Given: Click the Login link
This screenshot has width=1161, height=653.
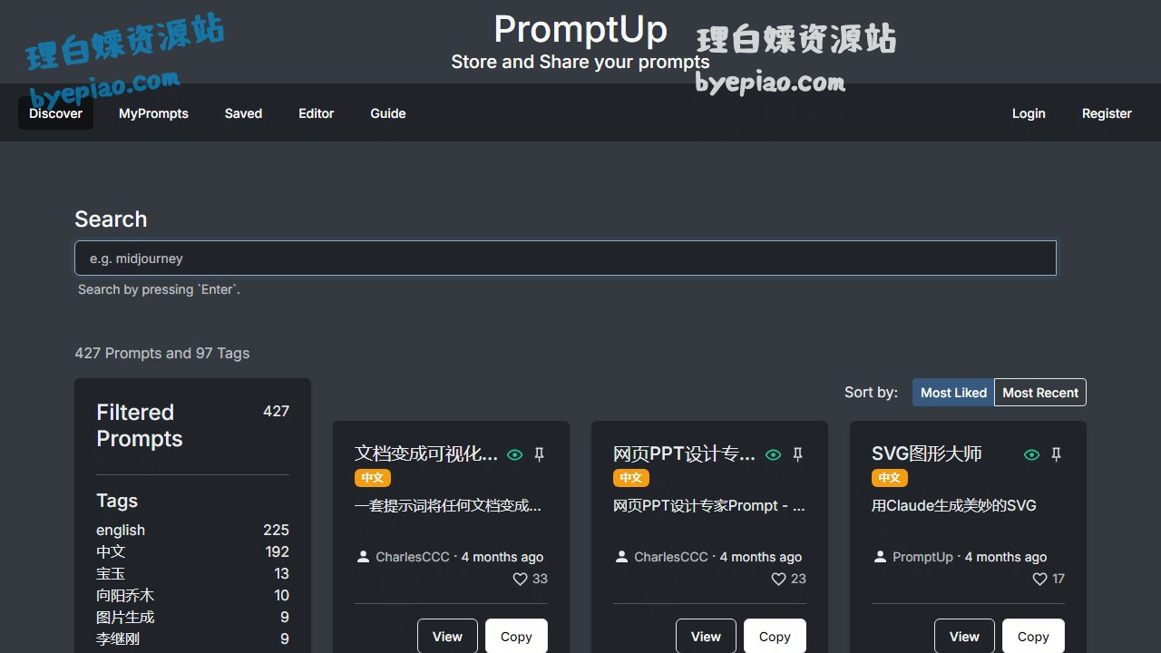Looking at the screenshot, I should [x=1029, y=113].
